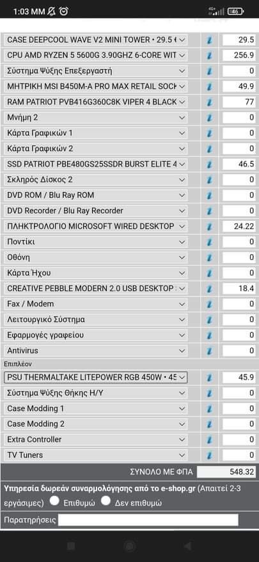Select the Επιθυμώ radio button
The height and width of the screenshot is (562, 259).
point(54,501)
